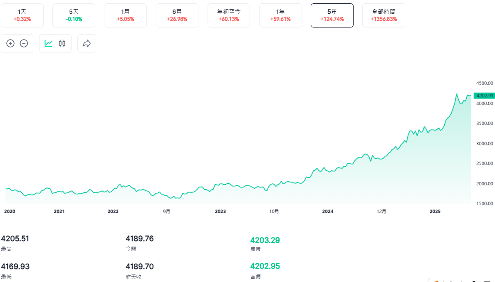Viewport: 495px width, 282px height.
Task: Click the active 5年 button
Action: click(332, 15)
